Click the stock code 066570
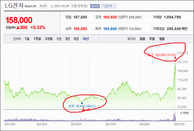The width and height of the screenshot is (194, 131). click(30, 6)
